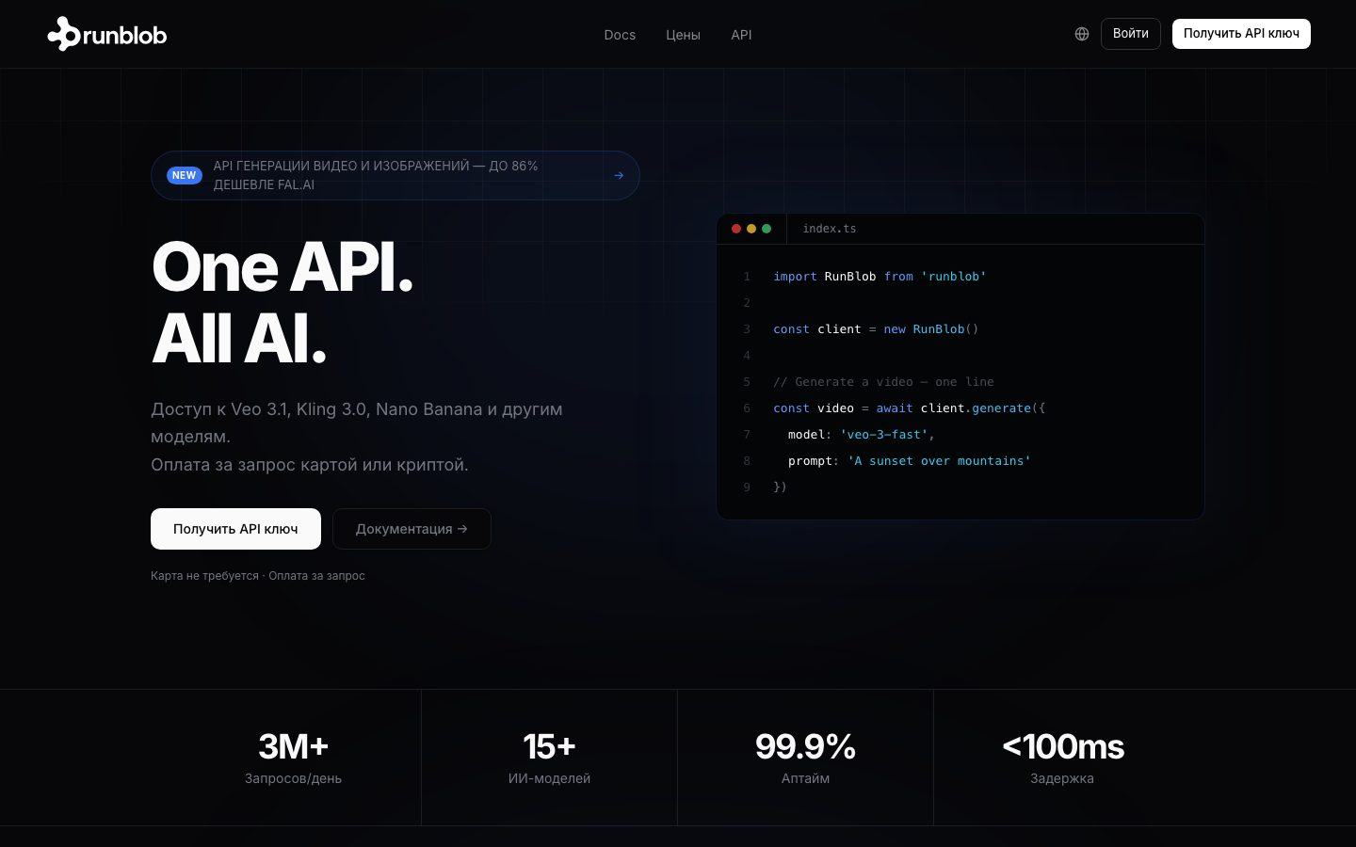Click hero Получить API ключ button
This screenshot has width=1356, height=847.
click(235, 529)
